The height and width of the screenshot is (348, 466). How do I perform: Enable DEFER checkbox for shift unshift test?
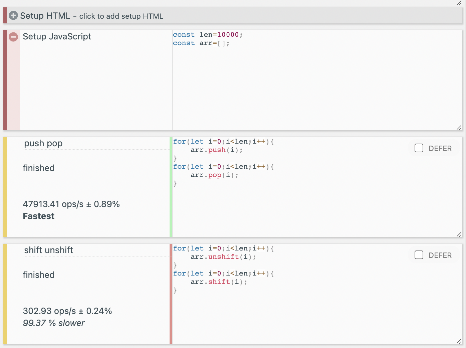419,255
